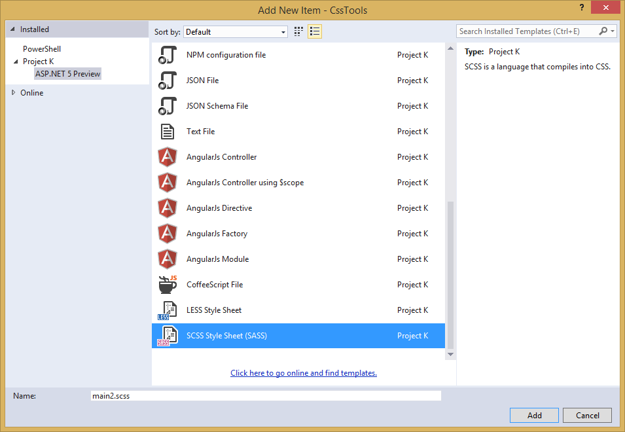This screenshot has width=625, height=432.
Task: Click the LESS Style Sheet icon
Action: [168, 310]
